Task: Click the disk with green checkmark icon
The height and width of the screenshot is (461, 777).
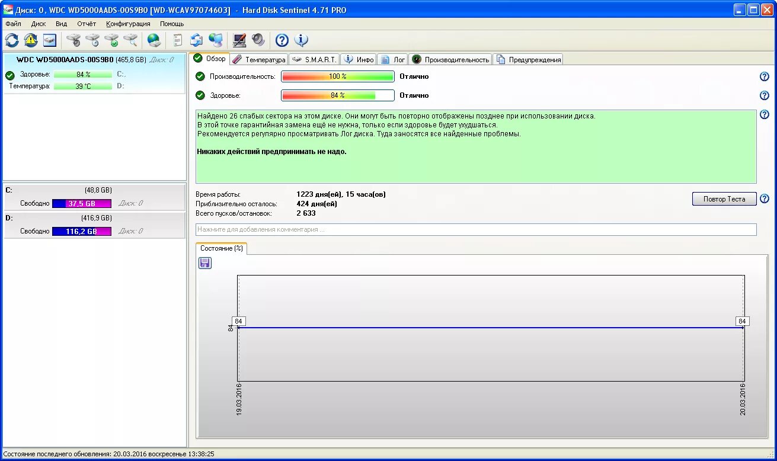Action: (x=111, y=40)
